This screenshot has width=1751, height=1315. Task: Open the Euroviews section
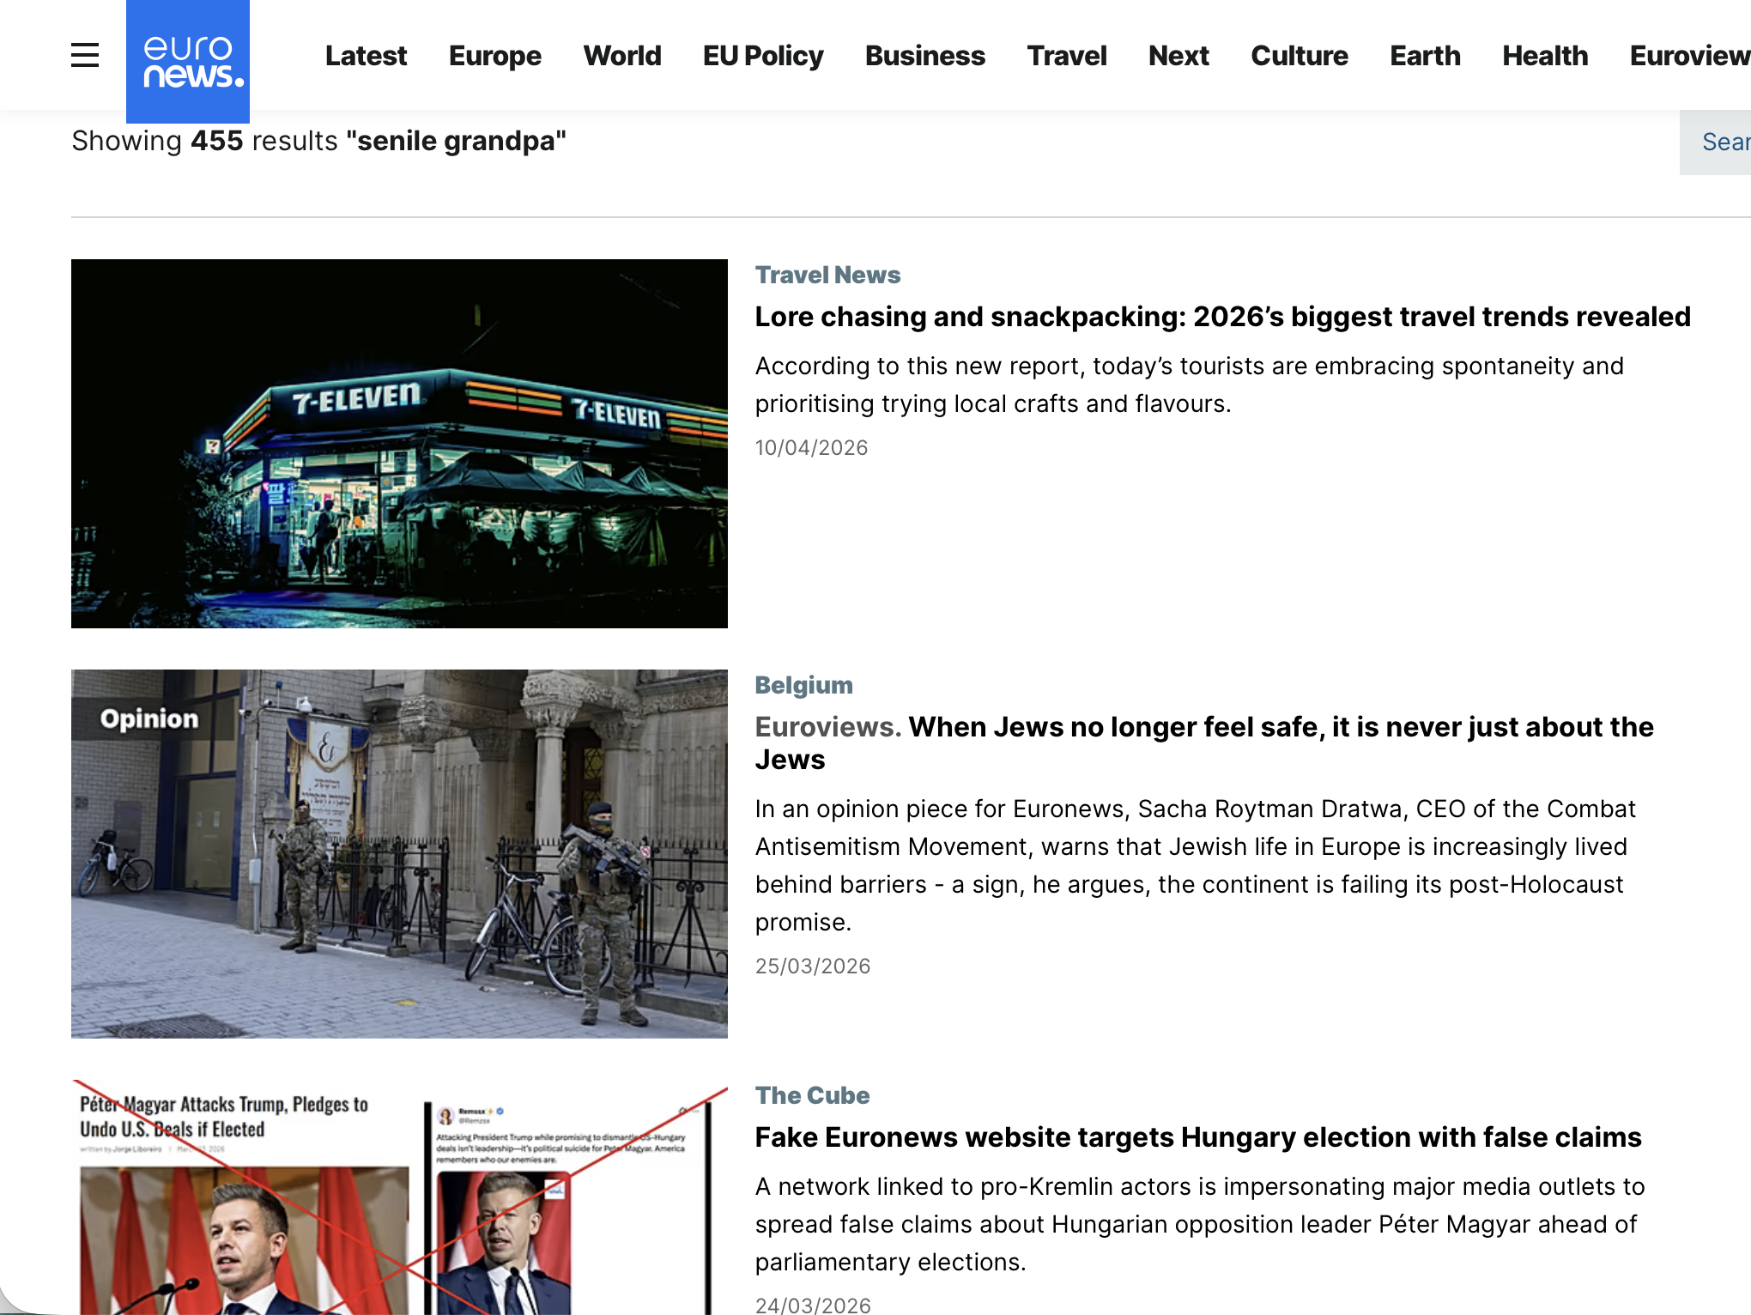(x=1685, y=55)
